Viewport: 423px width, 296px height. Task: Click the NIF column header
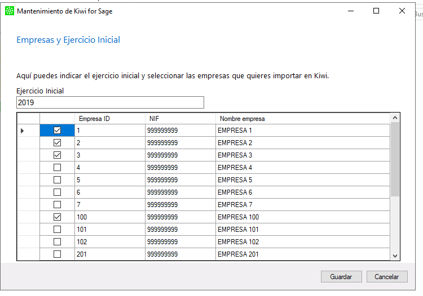tap(180, 119)
